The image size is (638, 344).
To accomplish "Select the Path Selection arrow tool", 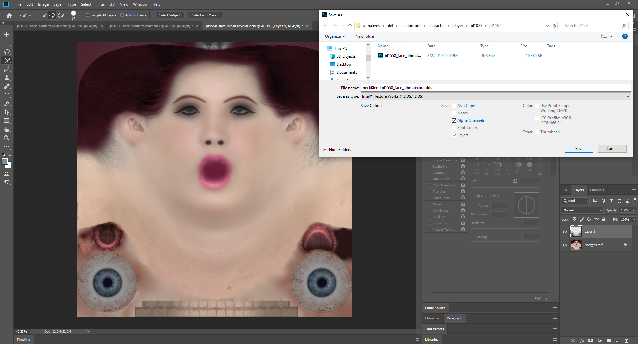I will [x=7, y=112].
